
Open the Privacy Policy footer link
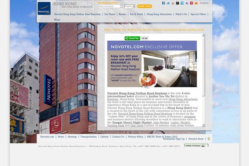pos(136,137)
